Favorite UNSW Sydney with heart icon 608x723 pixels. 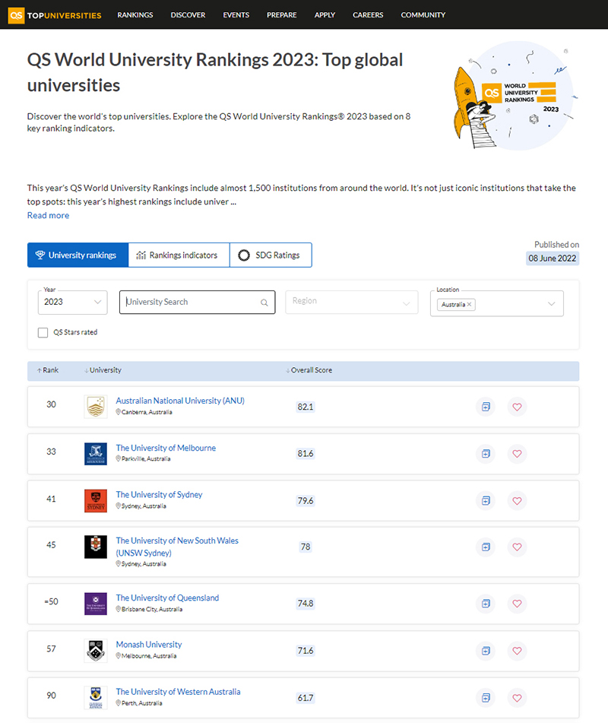(518, 547)
